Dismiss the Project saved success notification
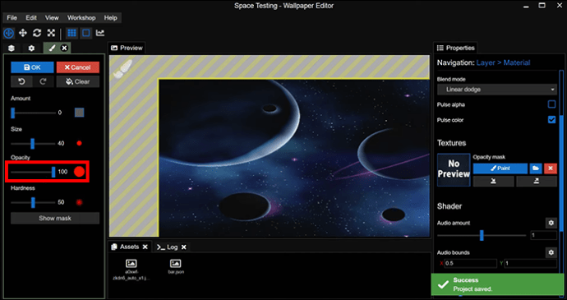The image size is (567, 300). coord(498,284)
